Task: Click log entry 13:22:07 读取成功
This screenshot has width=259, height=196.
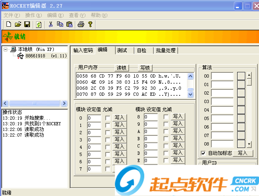Action: coord(23,135)
